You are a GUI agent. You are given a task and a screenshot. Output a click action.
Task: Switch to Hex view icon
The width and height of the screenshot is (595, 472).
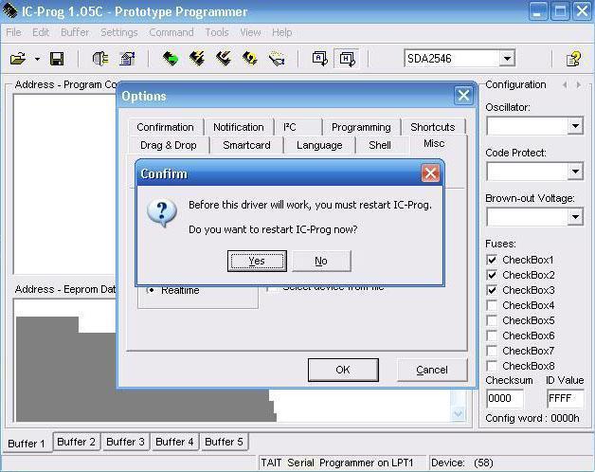[347, 59]
